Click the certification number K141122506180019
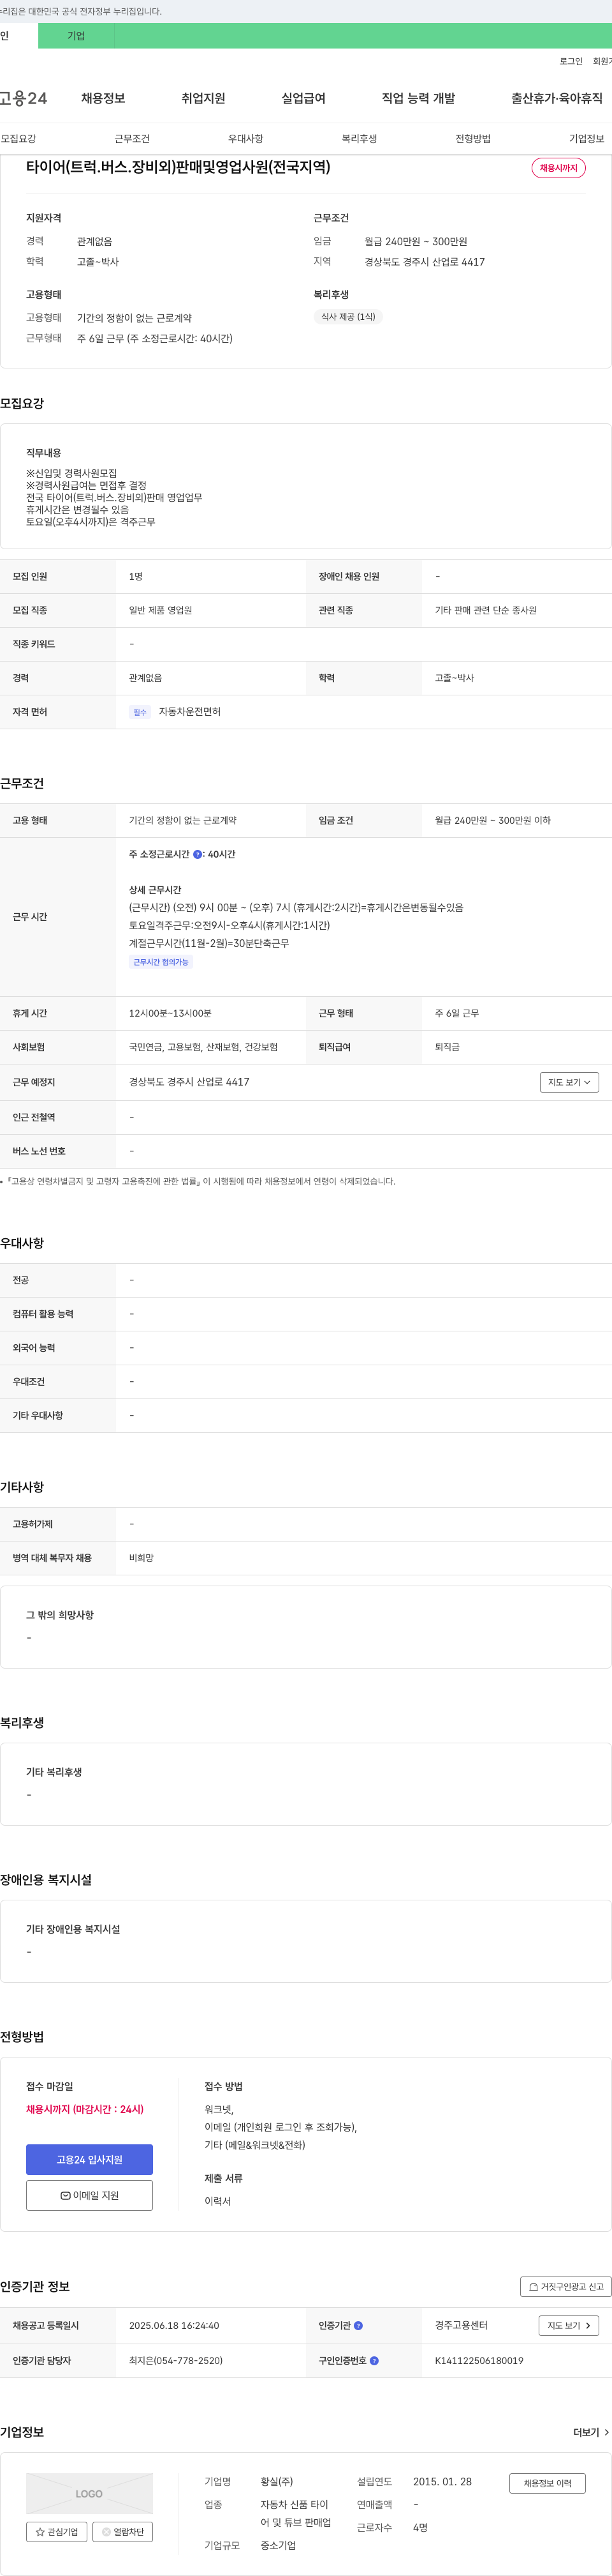 (479, 2361)
